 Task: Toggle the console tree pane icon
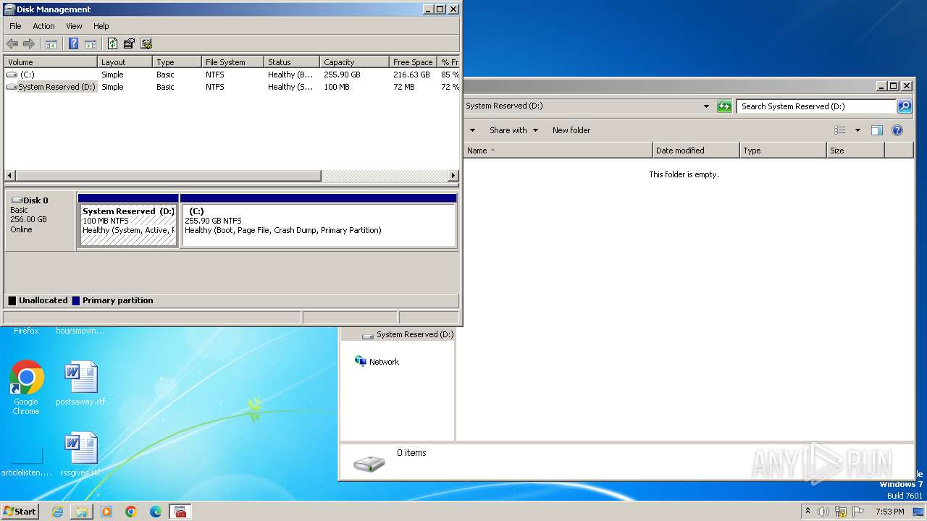click(x=51, y=43)
